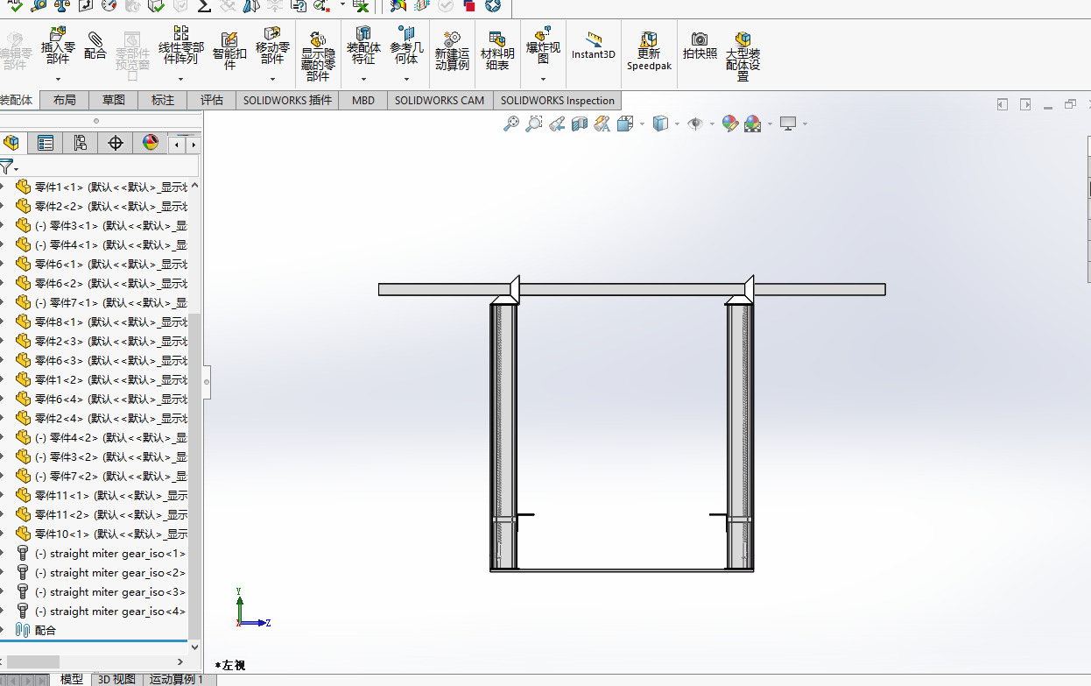The image size is (1091, 686).
Task: Click Dynamic Annotation Views icon
Action: 602,124
